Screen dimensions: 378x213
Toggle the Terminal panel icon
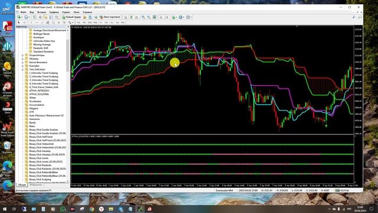click(51, 17)
